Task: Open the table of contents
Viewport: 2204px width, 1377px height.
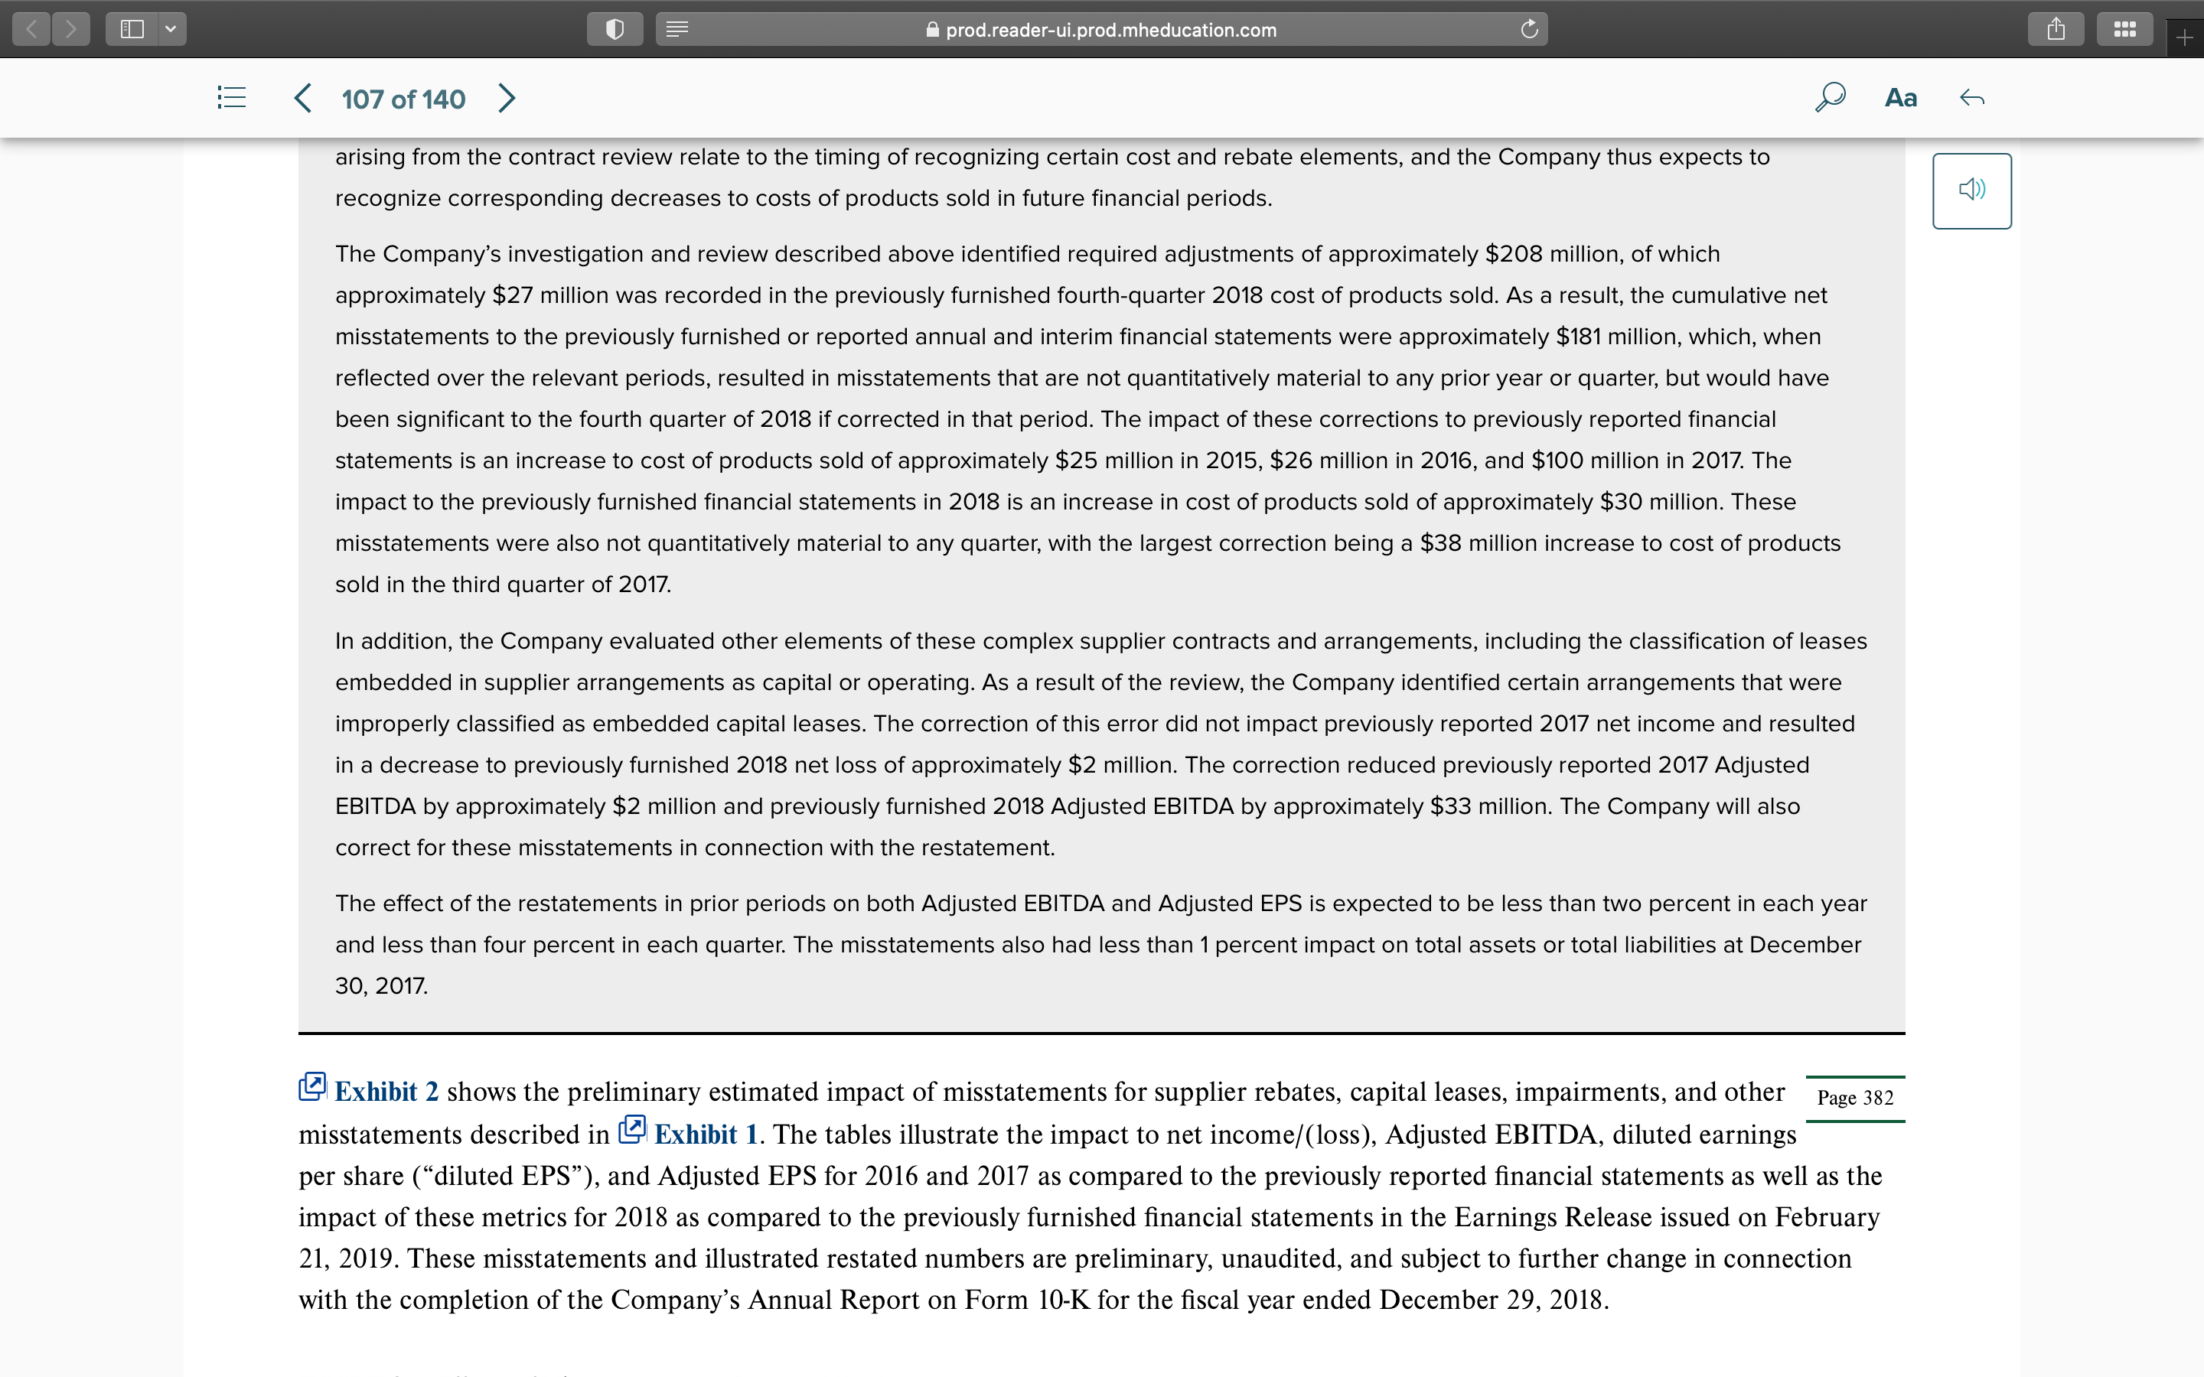Action: pyautogui.click(x=230, y=97)
